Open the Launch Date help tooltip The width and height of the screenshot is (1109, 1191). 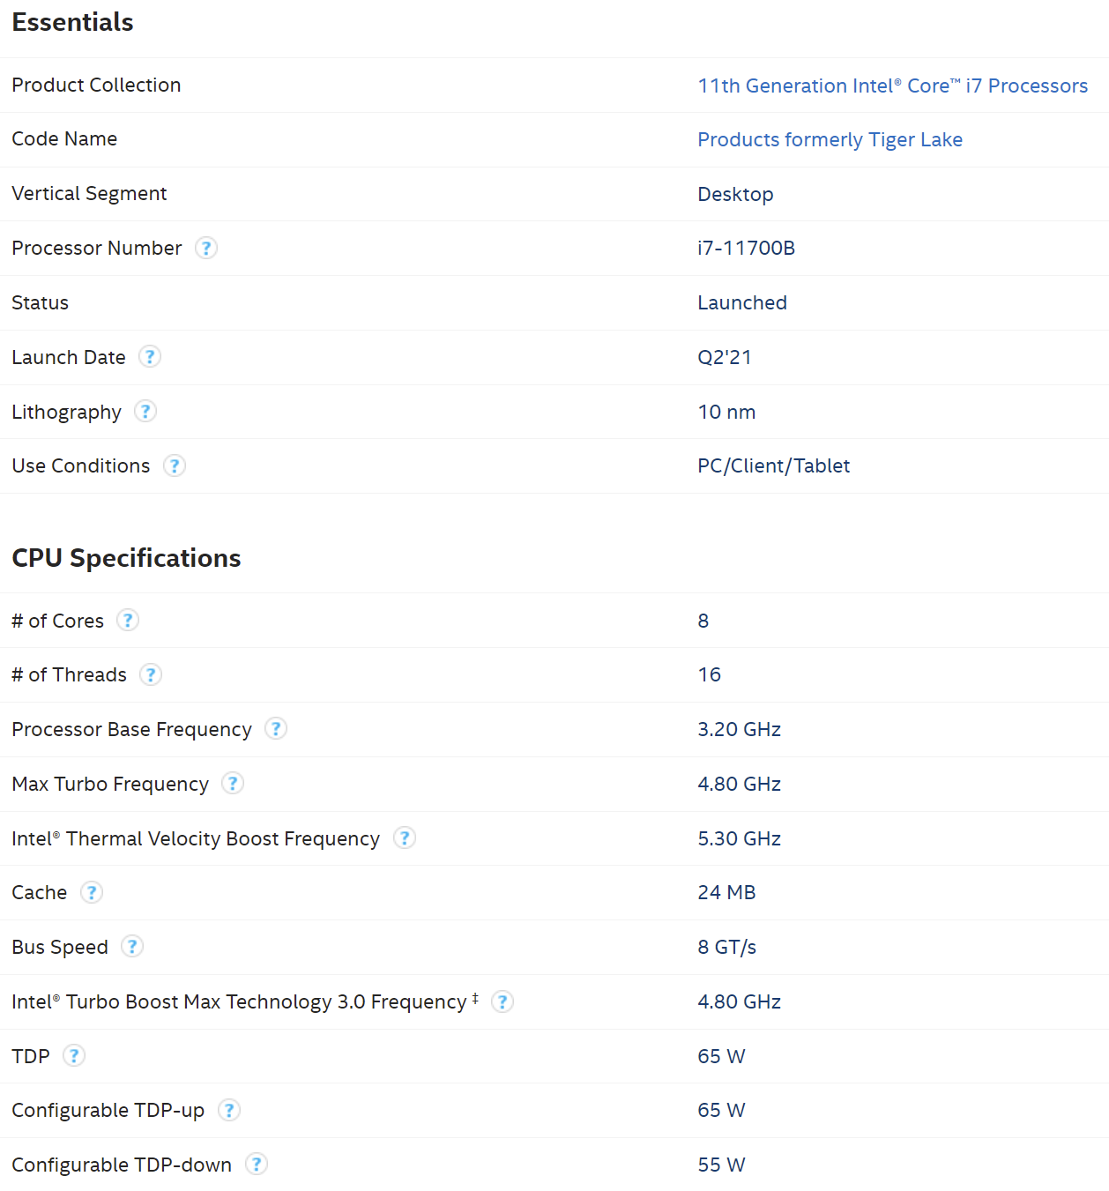coord(150,357)
